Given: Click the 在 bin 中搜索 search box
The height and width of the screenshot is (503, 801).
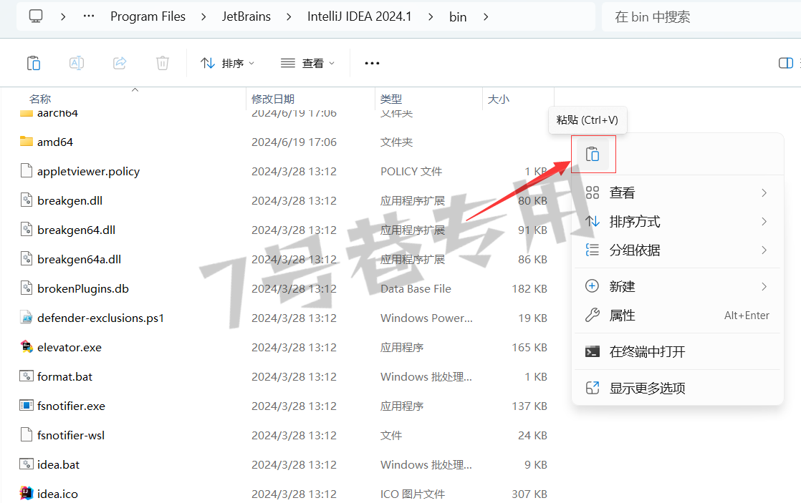Looking at the screenshot, I should click(x=701, y=17).
